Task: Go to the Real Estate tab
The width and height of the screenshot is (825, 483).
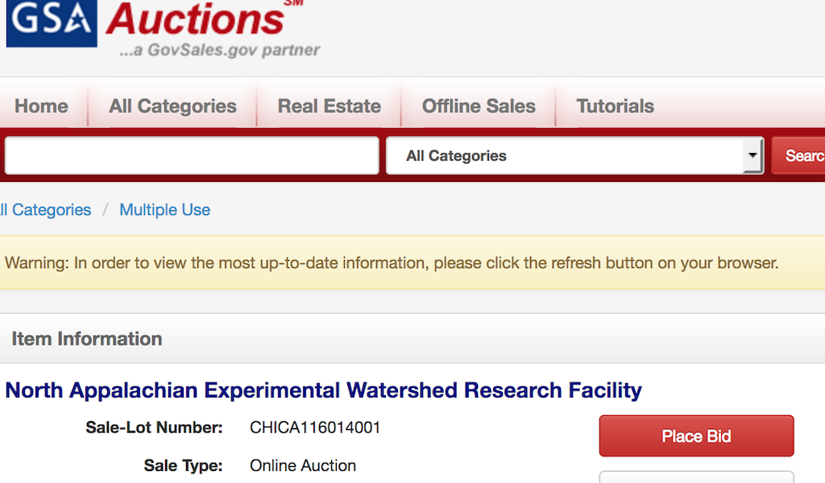Action: [329, 106]
